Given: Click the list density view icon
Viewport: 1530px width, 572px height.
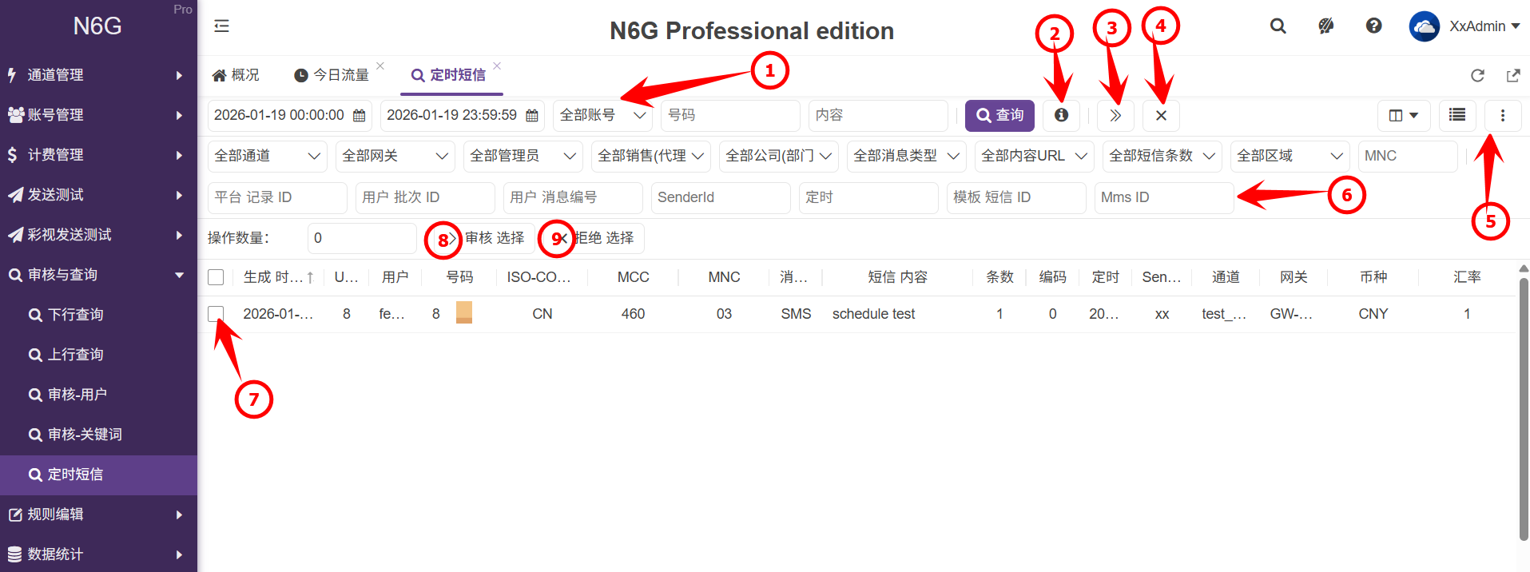Looking at the screenshot, I should click(1456, 115).
